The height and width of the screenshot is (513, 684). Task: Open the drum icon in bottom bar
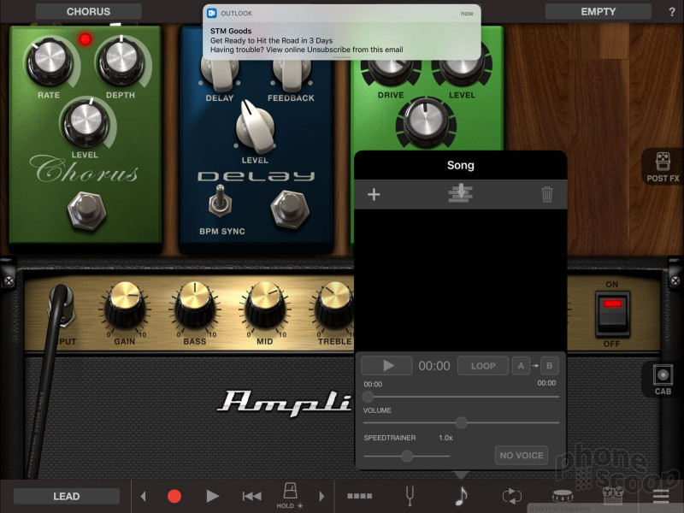coord(563,496)
